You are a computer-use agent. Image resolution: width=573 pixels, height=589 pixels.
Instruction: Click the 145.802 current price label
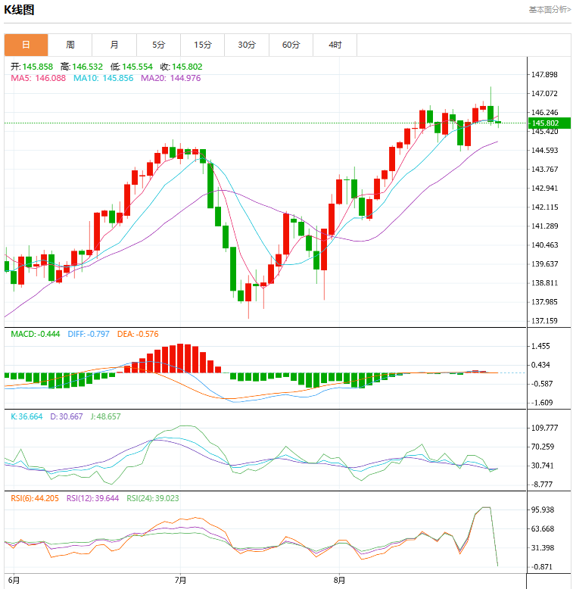[x=550, y=123]
